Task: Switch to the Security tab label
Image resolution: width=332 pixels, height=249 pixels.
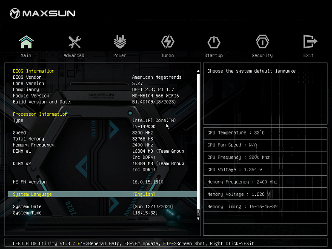Action: (x=262, y=55)
